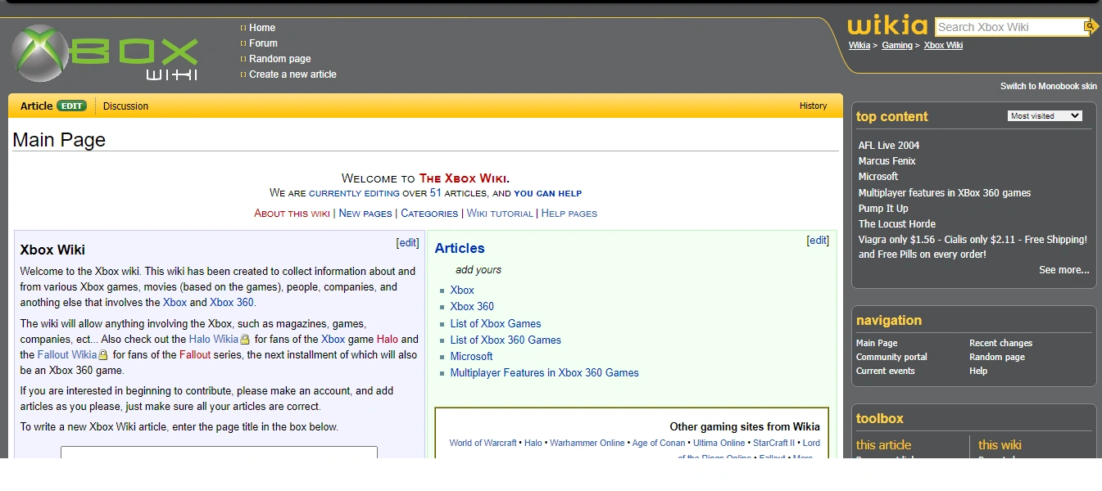Open Microsoft article in Articles list
Image resolution: width=1102 pixels, height=491 pixels.
tap(471, 357)
